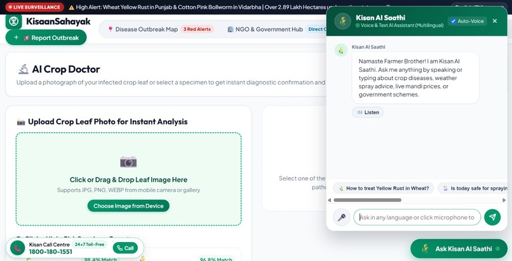
Task: Toggle the Auto-Voice checkbox
Action: [453, 21]
